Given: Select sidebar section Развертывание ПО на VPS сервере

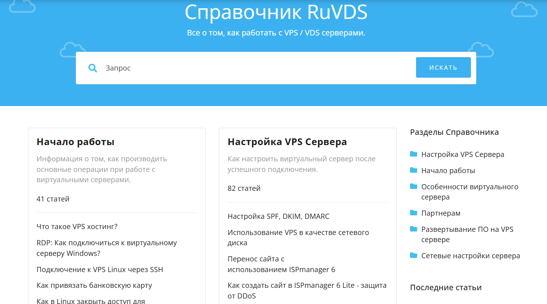Looking at the screenshot, I should (x=467, y=234).
